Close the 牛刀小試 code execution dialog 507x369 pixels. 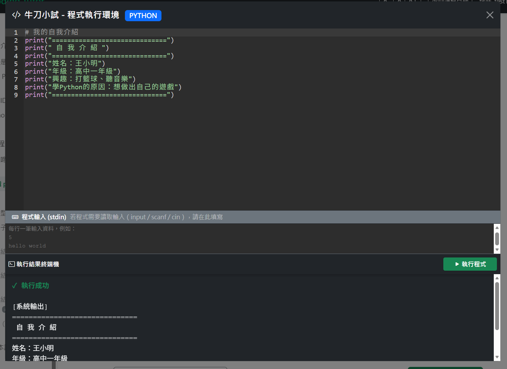click(x=490, y=15)
